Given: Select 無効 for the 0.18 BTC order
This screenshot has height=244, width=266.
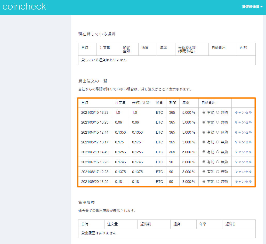Looking at the screenshot, I should coord(218,182).
